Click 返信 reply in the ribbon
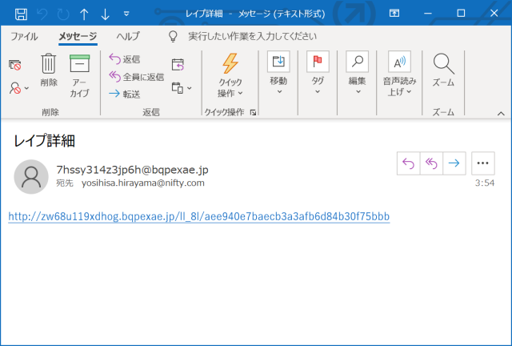 coord(125,59)
